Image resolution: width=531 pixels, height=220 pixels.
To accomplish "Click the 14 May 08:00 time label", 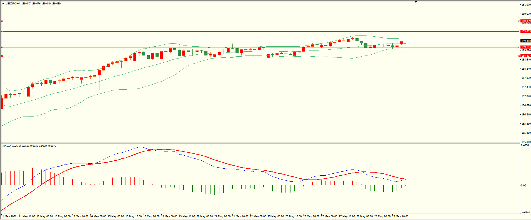I will pyautogui.click(x=98, y=216).
